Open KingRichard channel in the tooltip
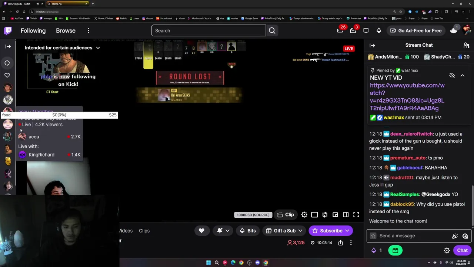Screen dimensions: 474x267 tap(49, 155)
